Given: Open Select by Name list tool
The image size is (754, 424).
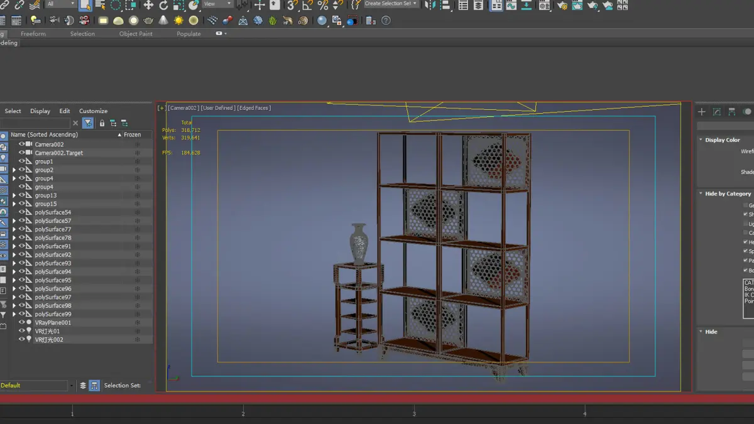Looking at the screenshot, I should point(101,5).
